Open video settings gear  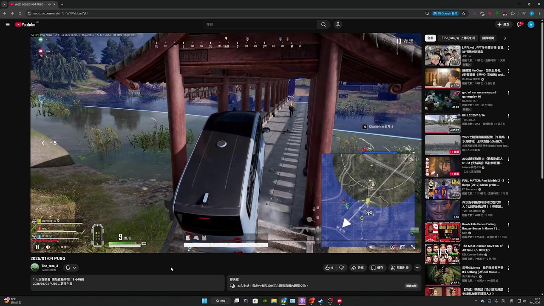(392, 247)
